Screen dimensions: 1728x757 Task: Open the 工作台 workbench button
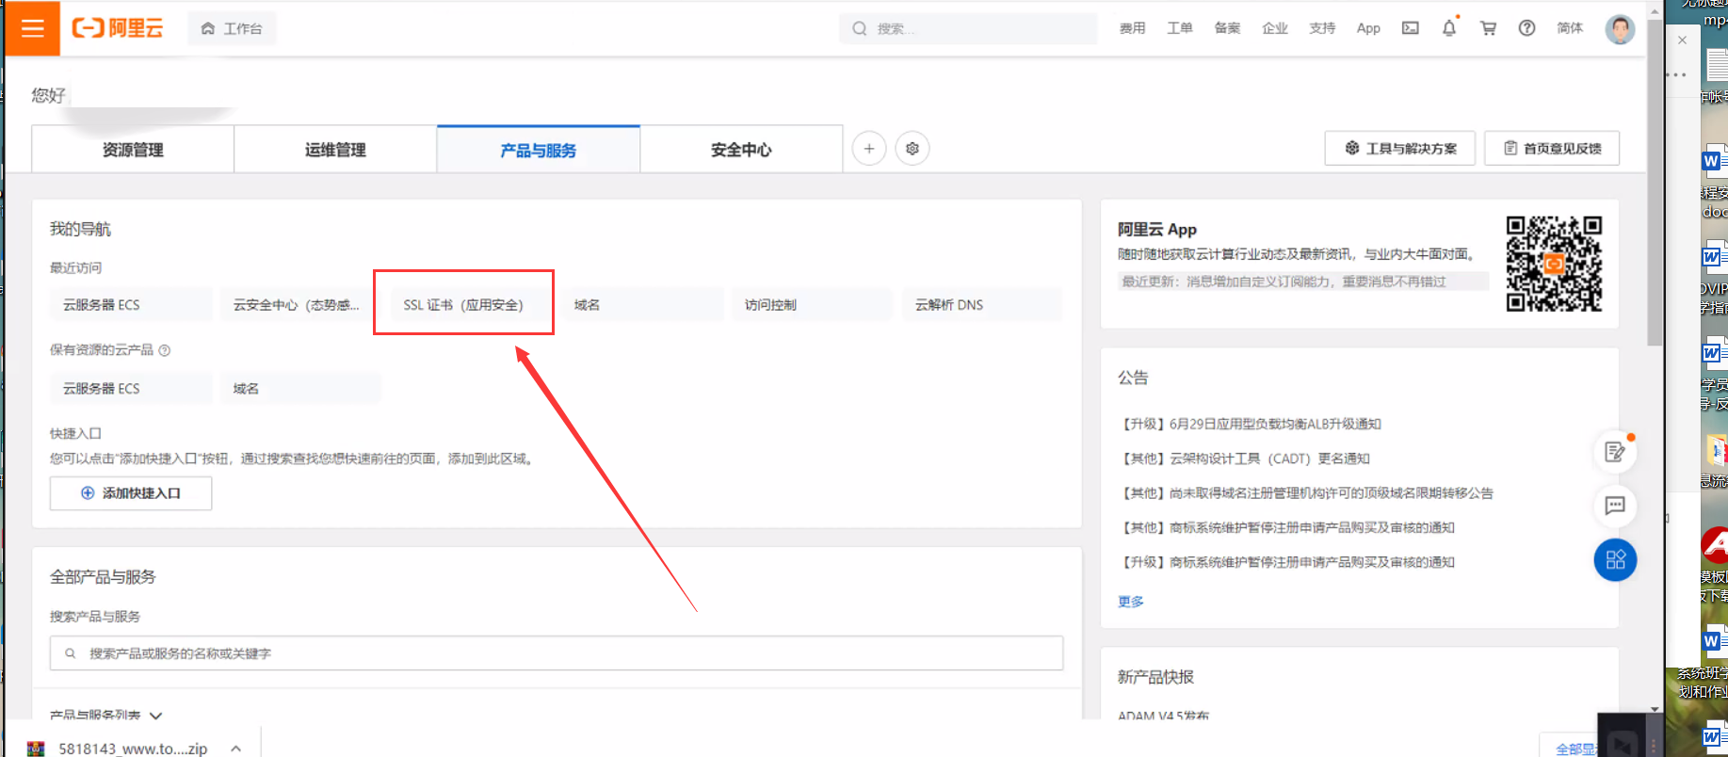click(232, 28)
